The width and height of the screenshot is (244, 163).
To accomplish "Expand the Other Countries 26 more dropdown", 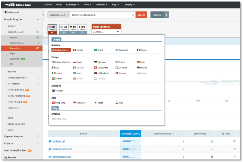I will (106, 32).
